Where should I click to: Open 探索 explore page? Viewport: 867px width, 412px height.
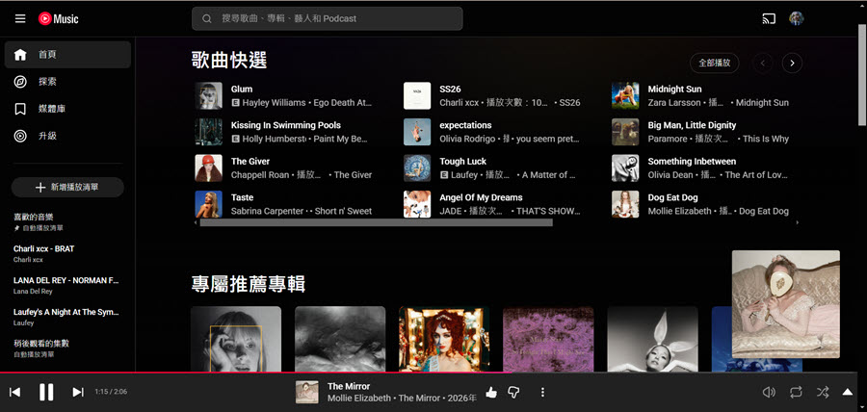pos(67,82)
